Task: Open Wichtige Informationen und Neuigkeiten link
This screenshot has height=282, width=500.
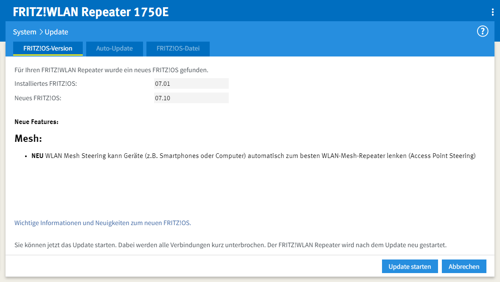Action: pos(103,223)
